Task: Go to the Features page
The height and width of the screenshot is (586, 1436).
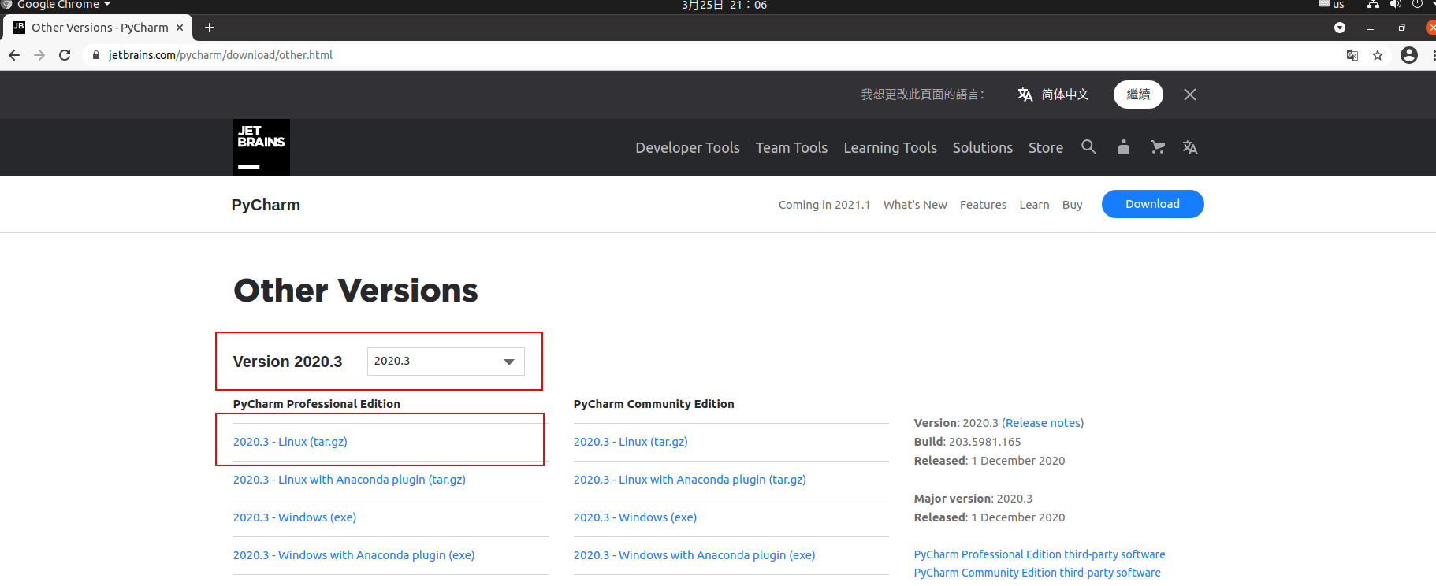Action: pos(983,205)
